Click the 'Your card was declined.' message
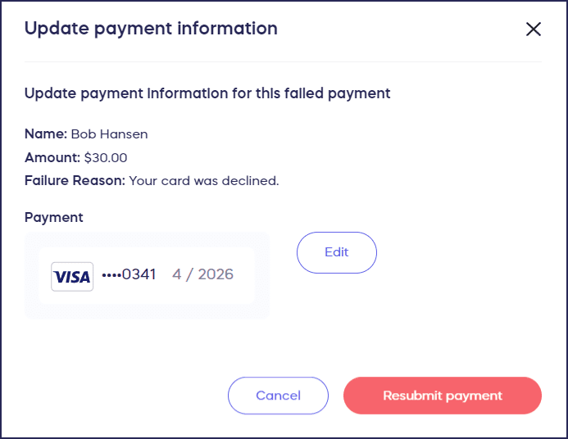568x439 pixels. [x=204, y=180]
